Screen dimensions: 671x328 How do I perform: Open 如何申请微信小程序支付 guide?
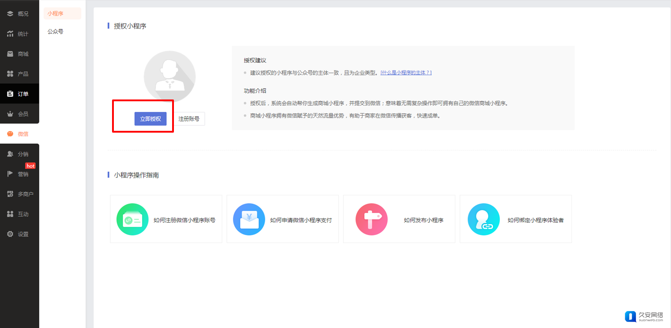(x=283, y=219)
